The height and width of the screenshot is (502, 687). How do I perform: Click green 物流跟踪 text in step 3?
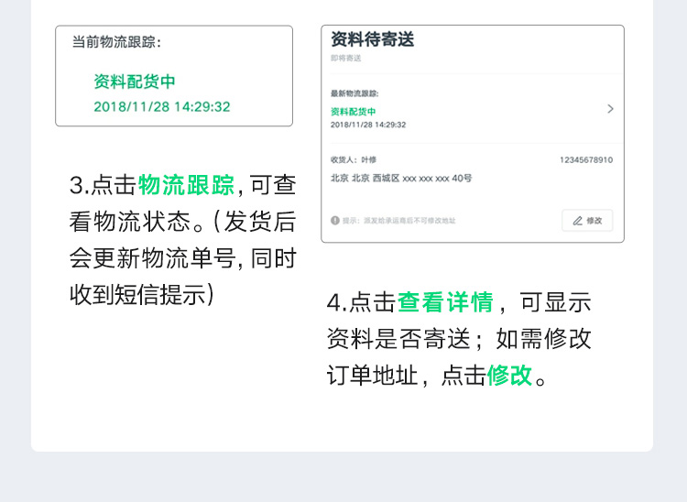pyautogui.click(x=187, y=185)
